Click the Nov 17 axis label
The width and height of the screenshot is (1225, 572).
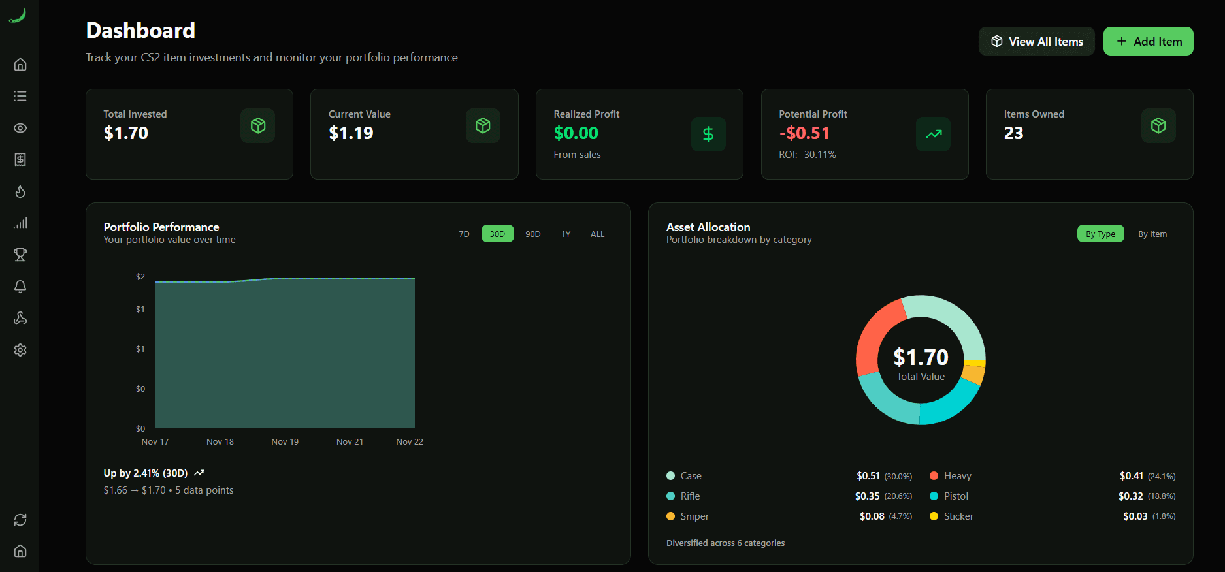155,442
